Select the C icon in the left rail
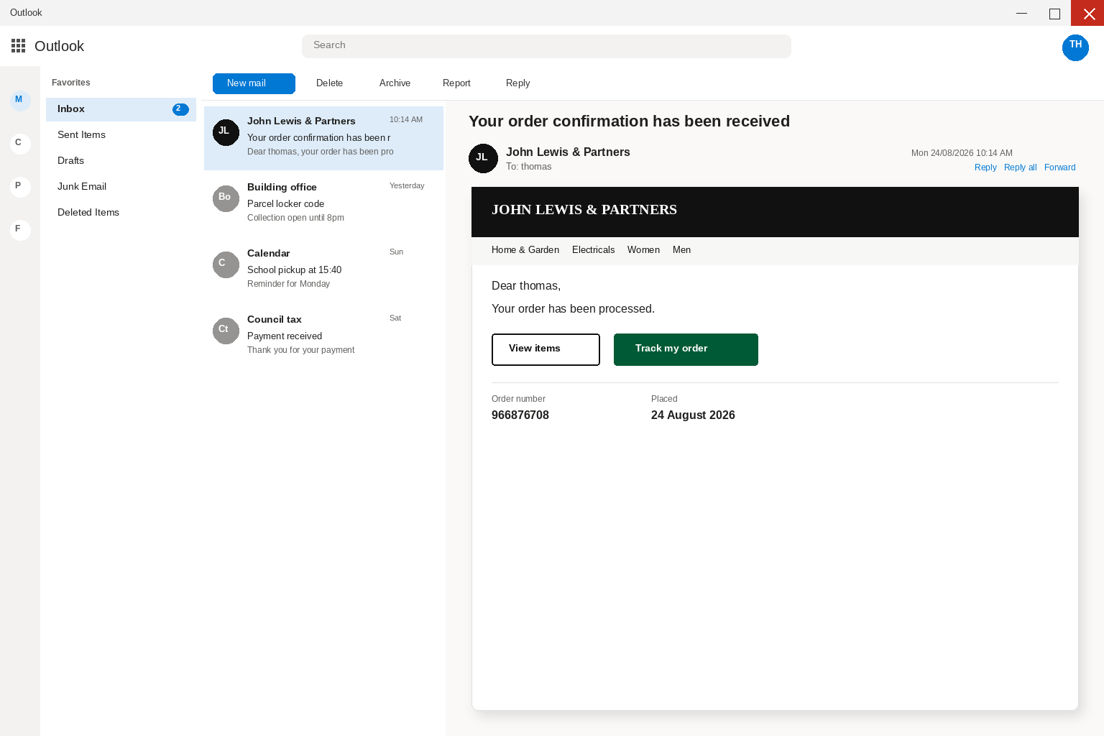 [20, 143]
